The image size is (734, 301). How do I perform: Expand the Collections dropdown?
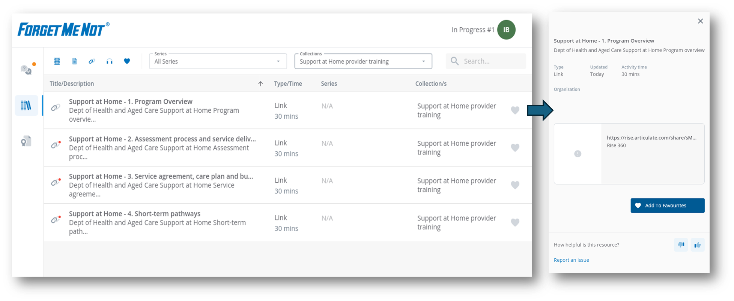tap(363, 61)
